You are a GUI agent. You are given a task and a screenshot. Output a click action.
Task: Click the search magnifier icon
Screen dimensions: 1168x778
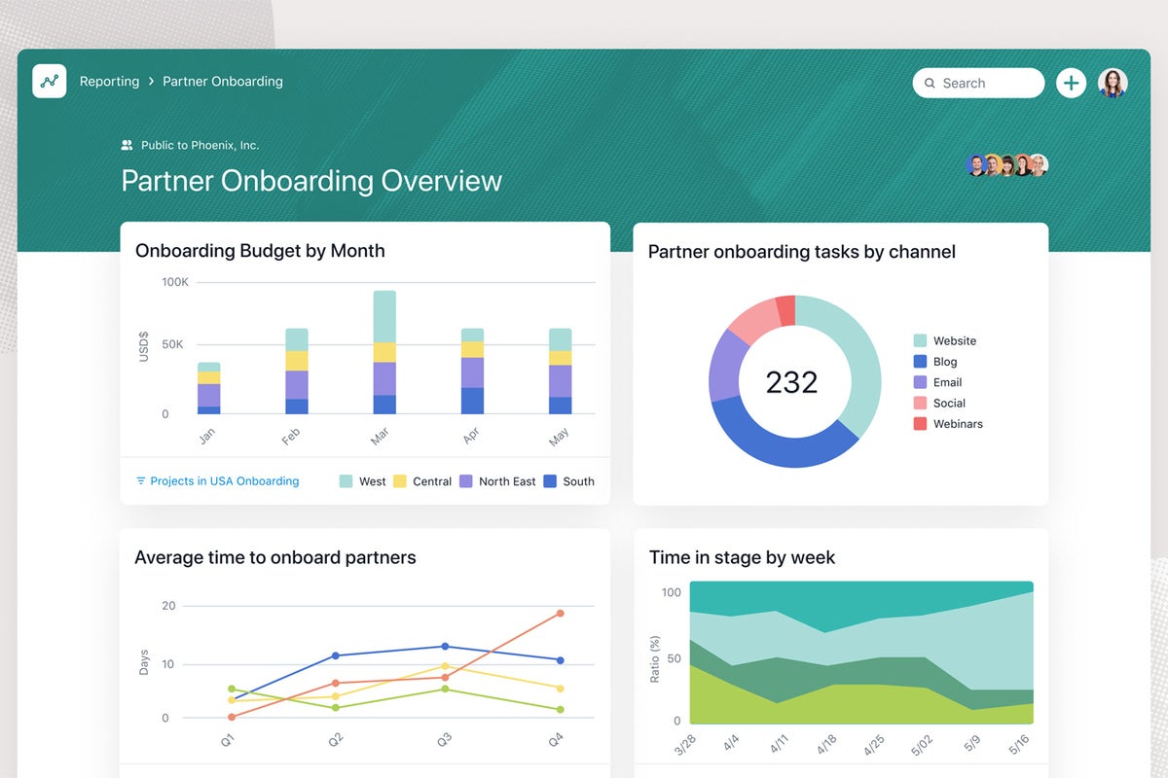[x=931, y=84]
